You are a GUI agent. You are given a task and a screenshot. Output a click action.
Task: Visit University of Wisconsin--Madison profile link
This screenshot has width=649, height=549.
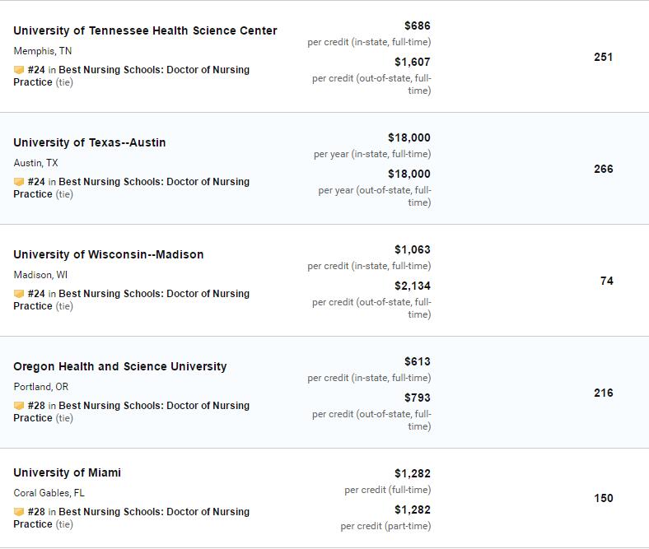point(109,254)
